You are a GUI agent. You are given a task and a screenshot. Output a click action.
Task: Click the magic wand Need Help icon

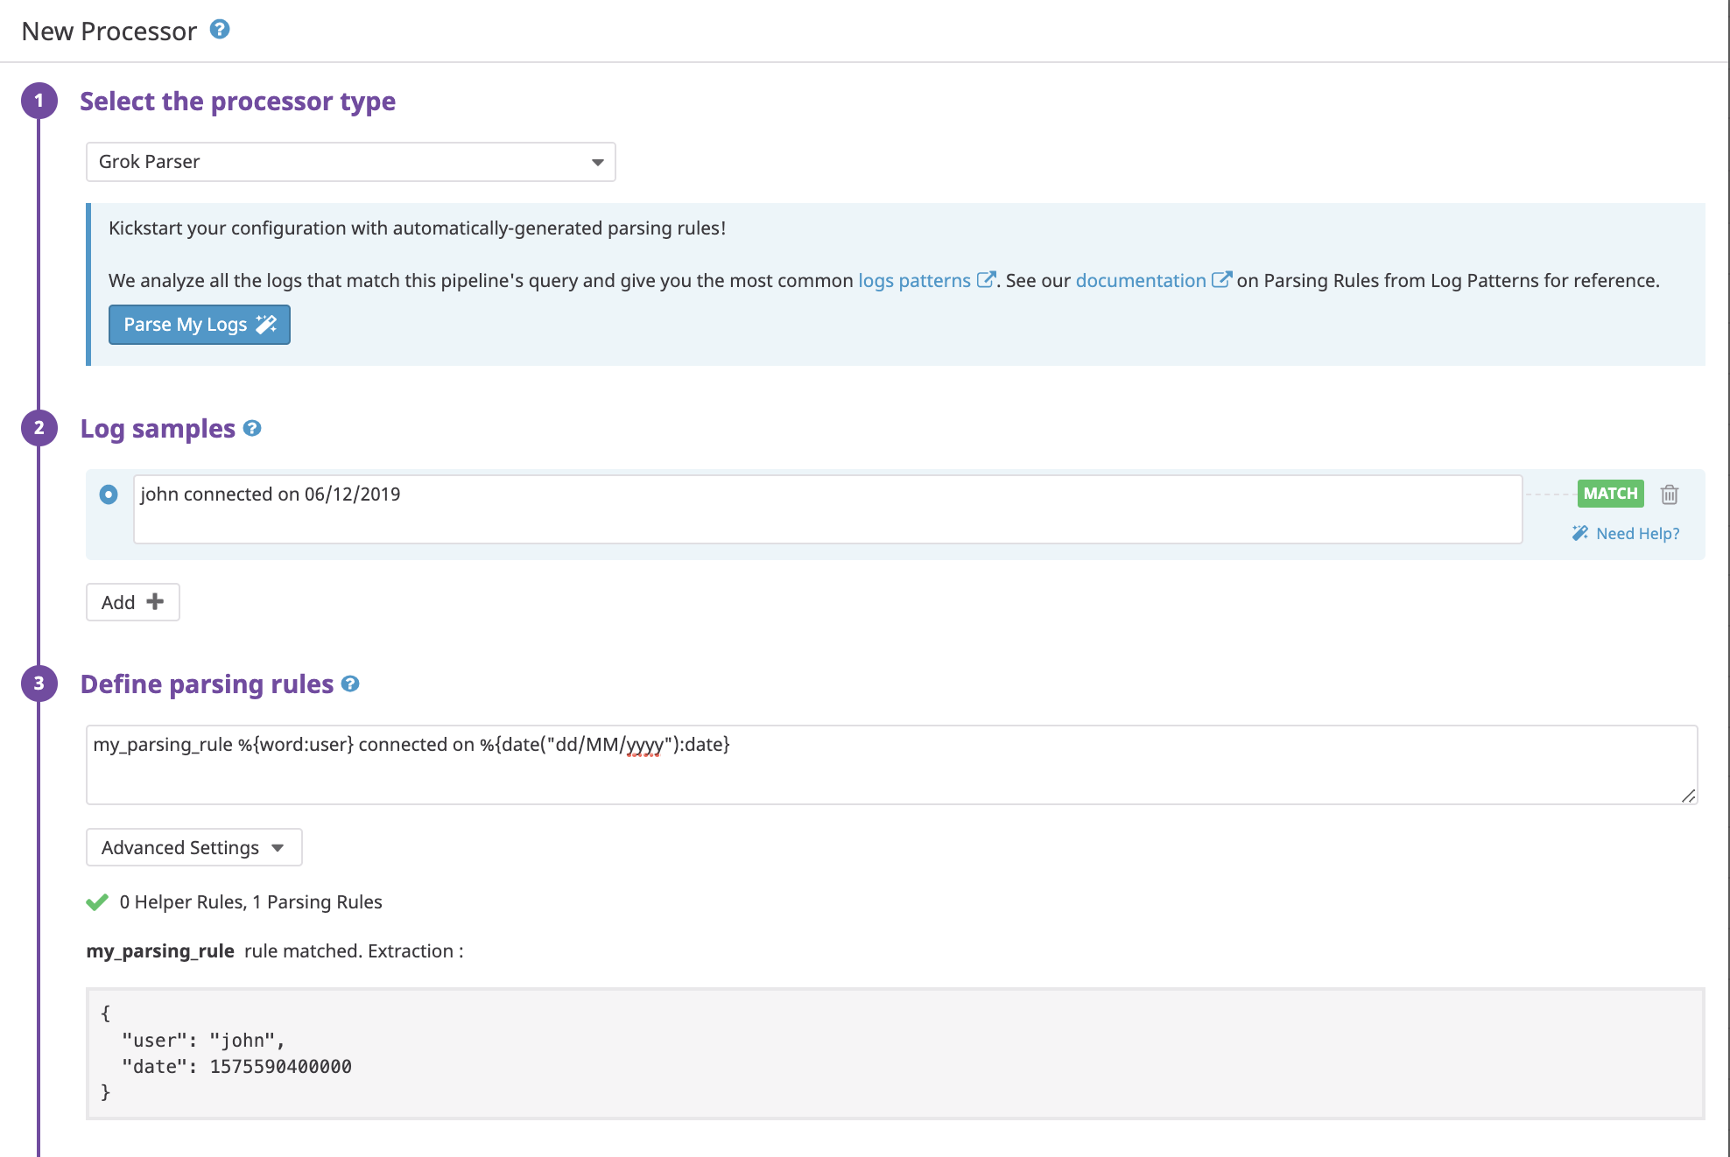[x=1579, y=533]
